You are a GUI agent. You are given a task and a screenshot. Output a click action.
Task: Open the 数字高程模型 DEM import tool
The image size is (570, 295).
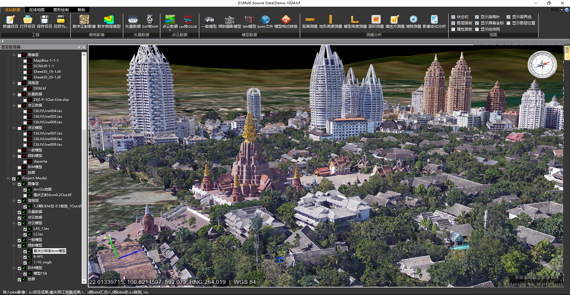[109, 19]
